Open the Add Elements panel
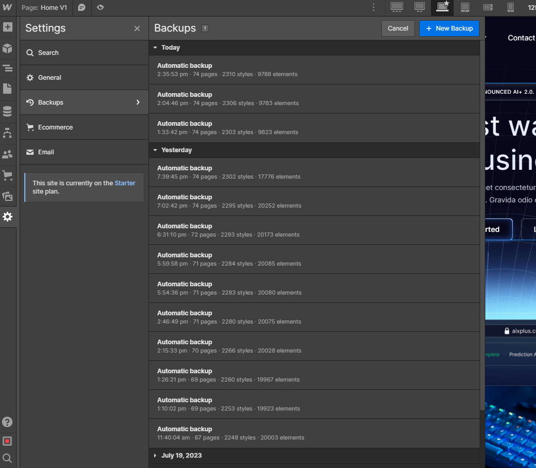Viewport: 536px width, 468px height. tap(8, 27)
